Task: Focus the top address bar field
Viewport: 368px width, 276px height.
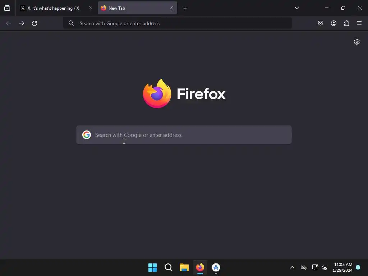Action: point(178,23)
